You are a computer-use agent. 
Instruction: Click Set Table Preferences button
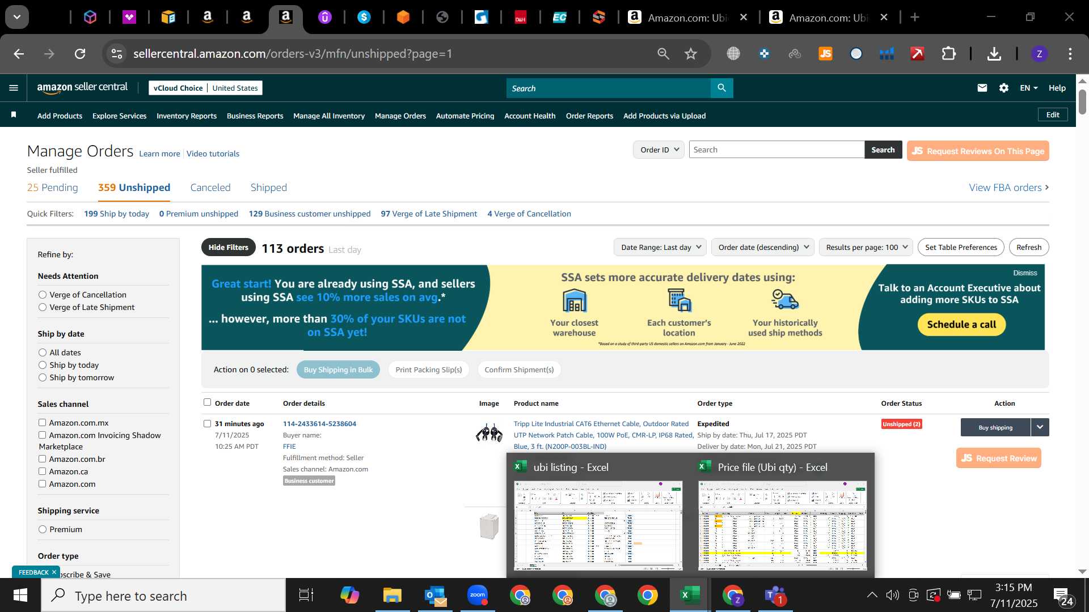(x=961, y=247)
